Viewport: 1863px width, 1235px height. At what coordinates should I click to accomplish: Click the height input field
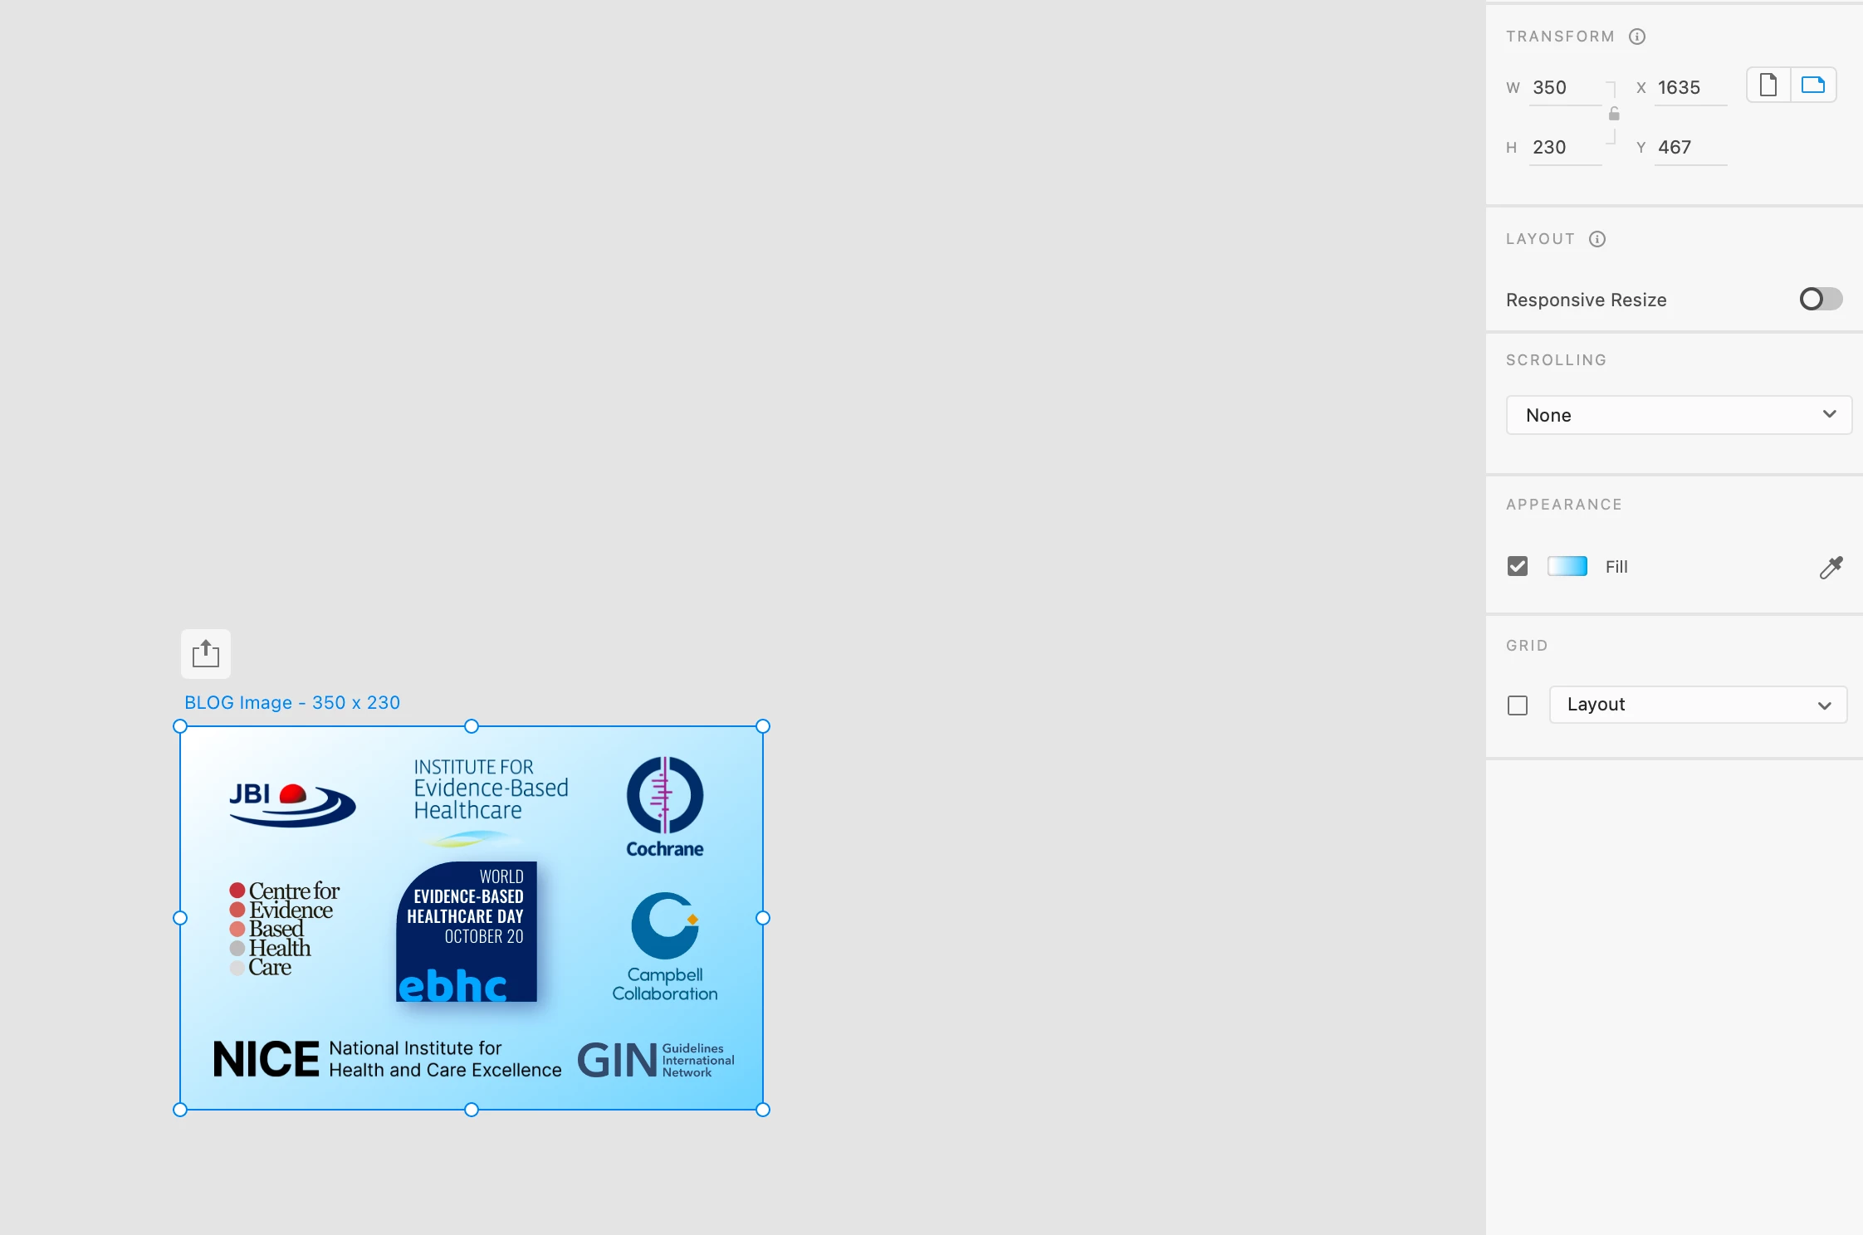[x=1564, y=148]
